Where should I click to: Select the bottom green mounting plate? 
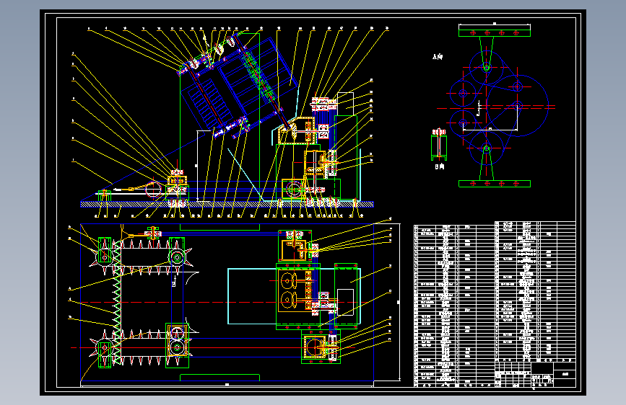tap(495, 184)
